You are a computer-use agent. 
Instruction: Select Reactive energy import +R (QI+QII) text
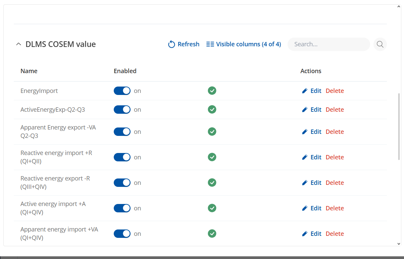56,157
